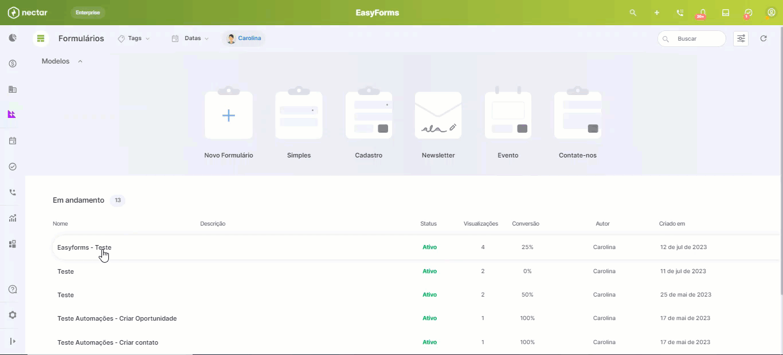Click the 12 de jul de 2023 date
Image resolution: width=783 pixels, height=355 pixels.
tap(683, 247)
